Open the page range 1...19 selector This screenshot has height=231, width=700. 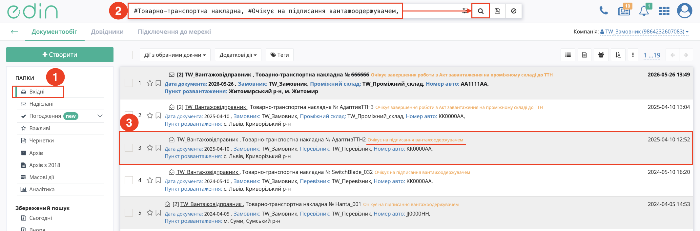coord(652,55)
